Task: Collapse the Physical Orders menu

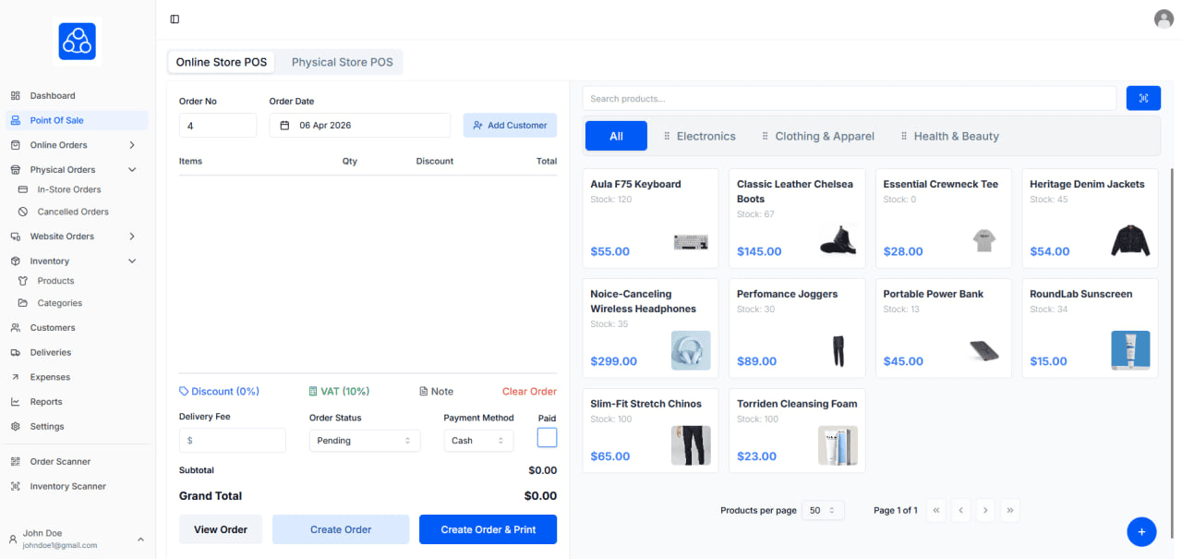Action: tap(132, 170)
